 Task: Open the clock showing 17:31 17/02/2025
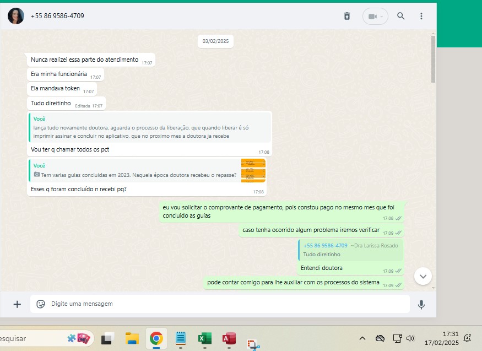click(x=442, y=338)
